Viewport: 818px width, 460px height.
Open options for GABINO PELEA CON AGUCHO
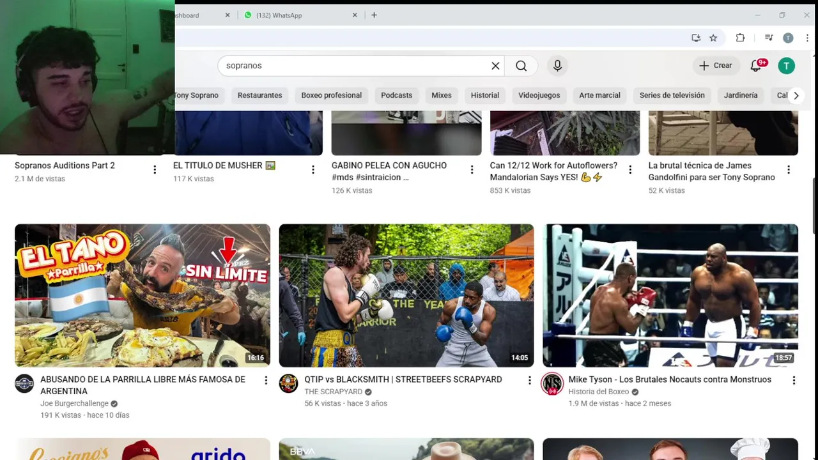(472, 169)
